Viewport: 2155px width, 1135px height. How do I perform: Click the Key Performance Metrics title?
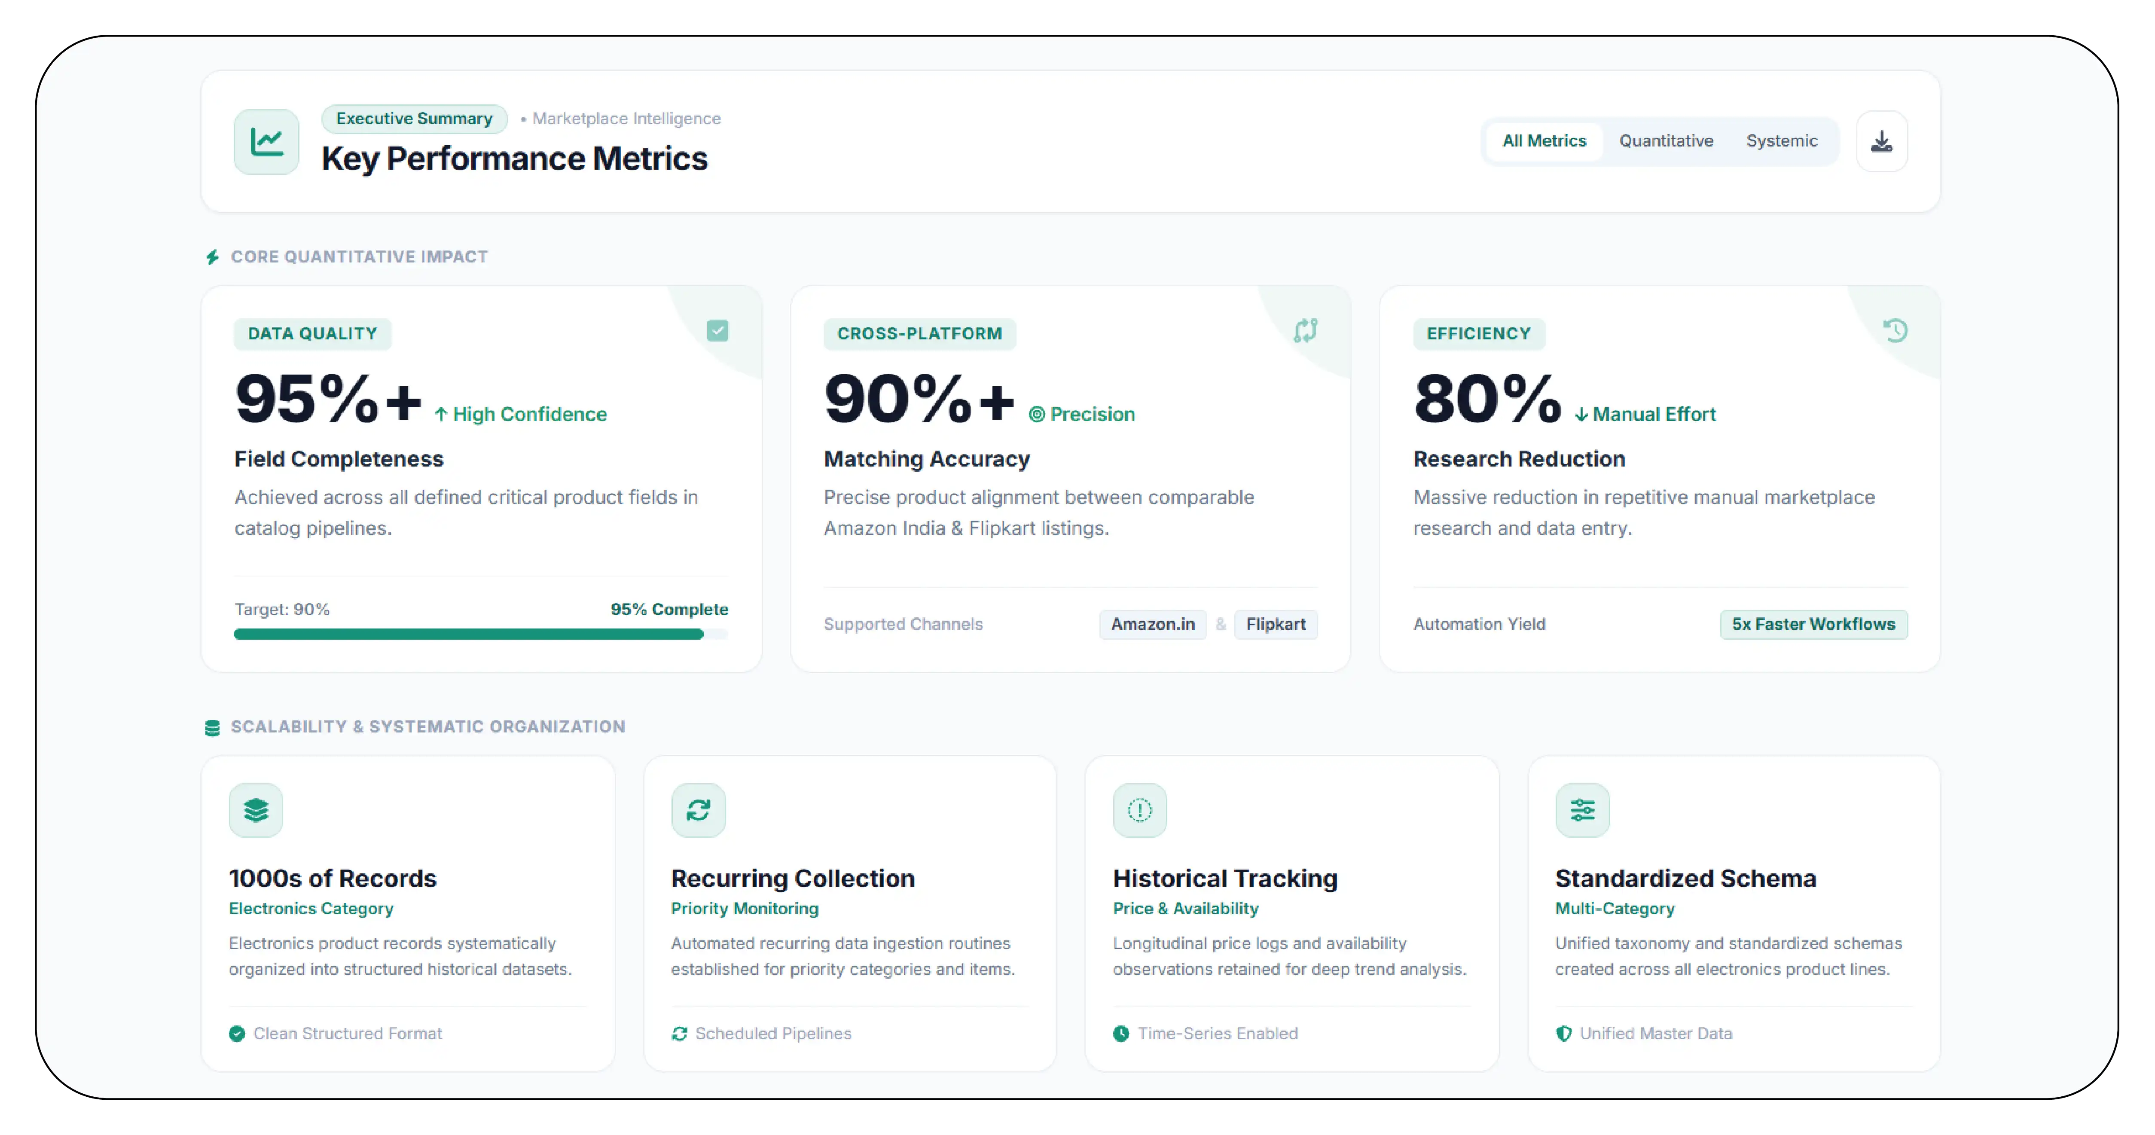[x=515, y=159]
